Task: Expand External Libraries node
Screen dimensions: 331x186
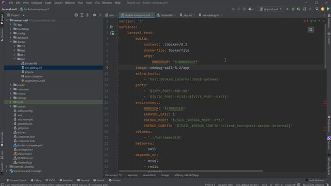Action: tap(7, 167)
